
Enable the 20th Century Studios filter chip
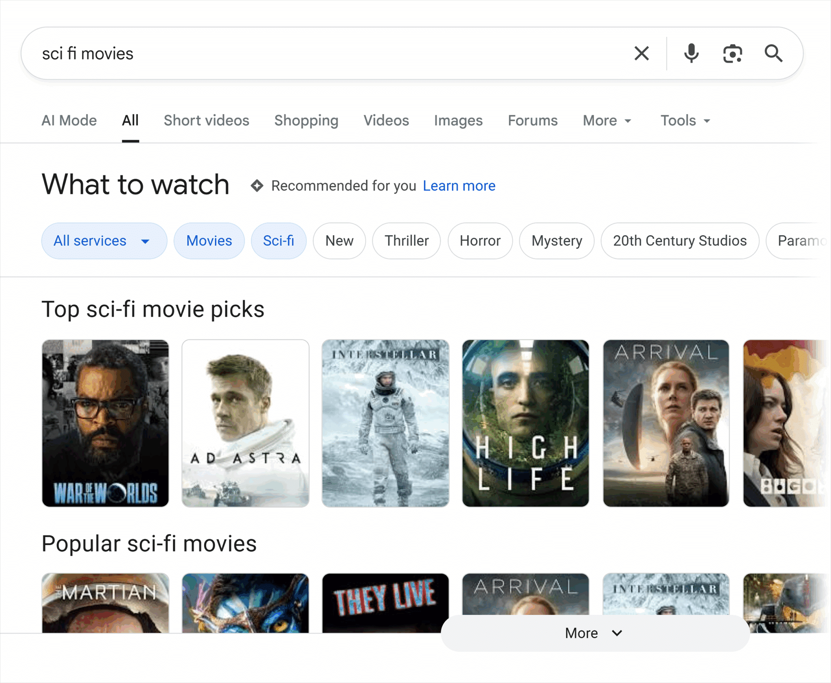[x=680, y=241]
